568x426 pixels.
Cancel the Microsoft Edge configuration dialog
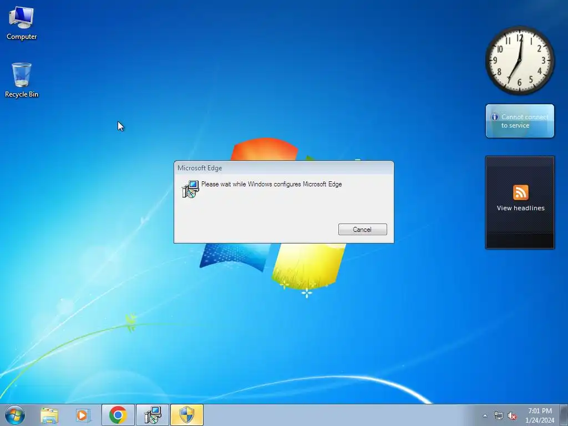(x=362, y=229)
